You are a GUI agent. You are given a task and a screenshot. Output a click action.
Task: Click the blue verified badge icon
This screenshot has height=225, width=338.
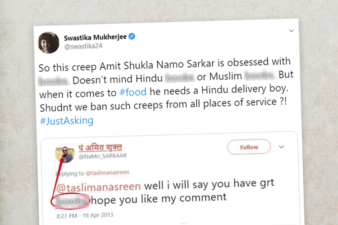pos(132,36)
